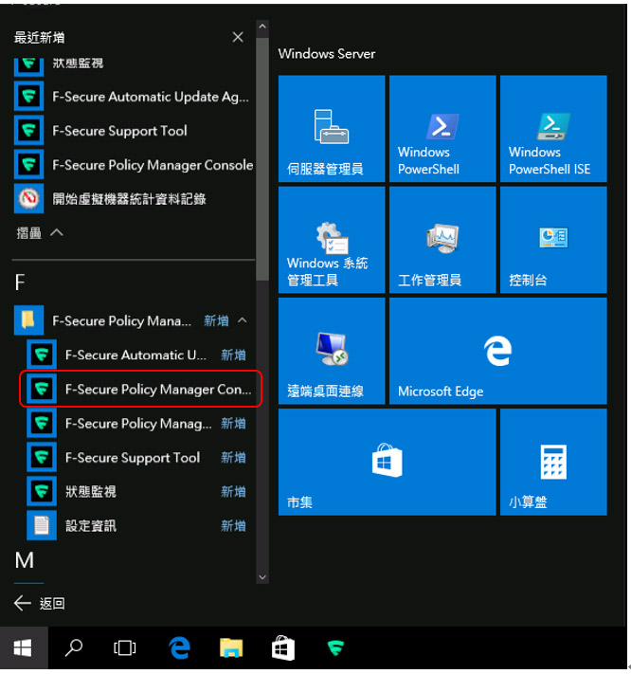Open 狀態監視 in the F folder
Viewport: 631px width, 674px height.
(139, 491)
